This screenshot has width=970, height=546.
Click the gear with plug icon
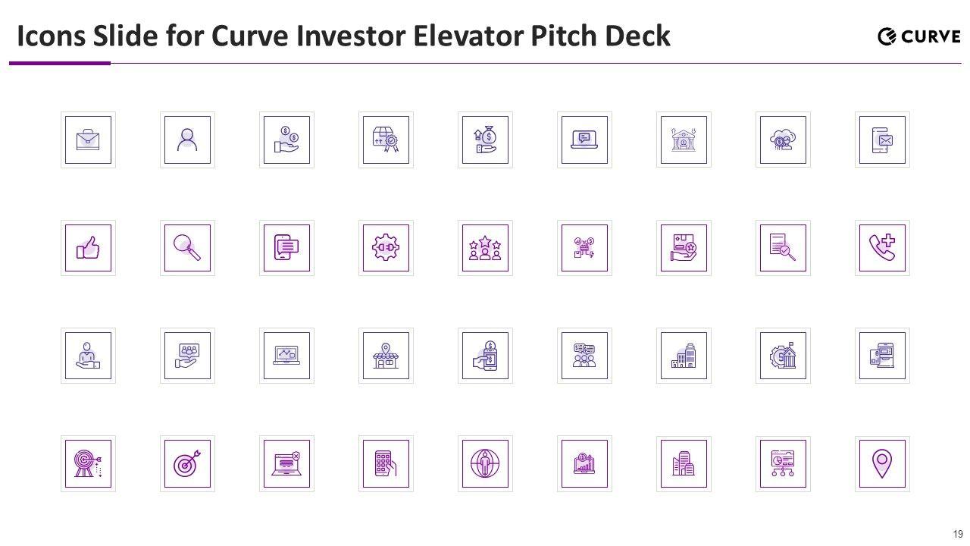[x=386, y=248]
